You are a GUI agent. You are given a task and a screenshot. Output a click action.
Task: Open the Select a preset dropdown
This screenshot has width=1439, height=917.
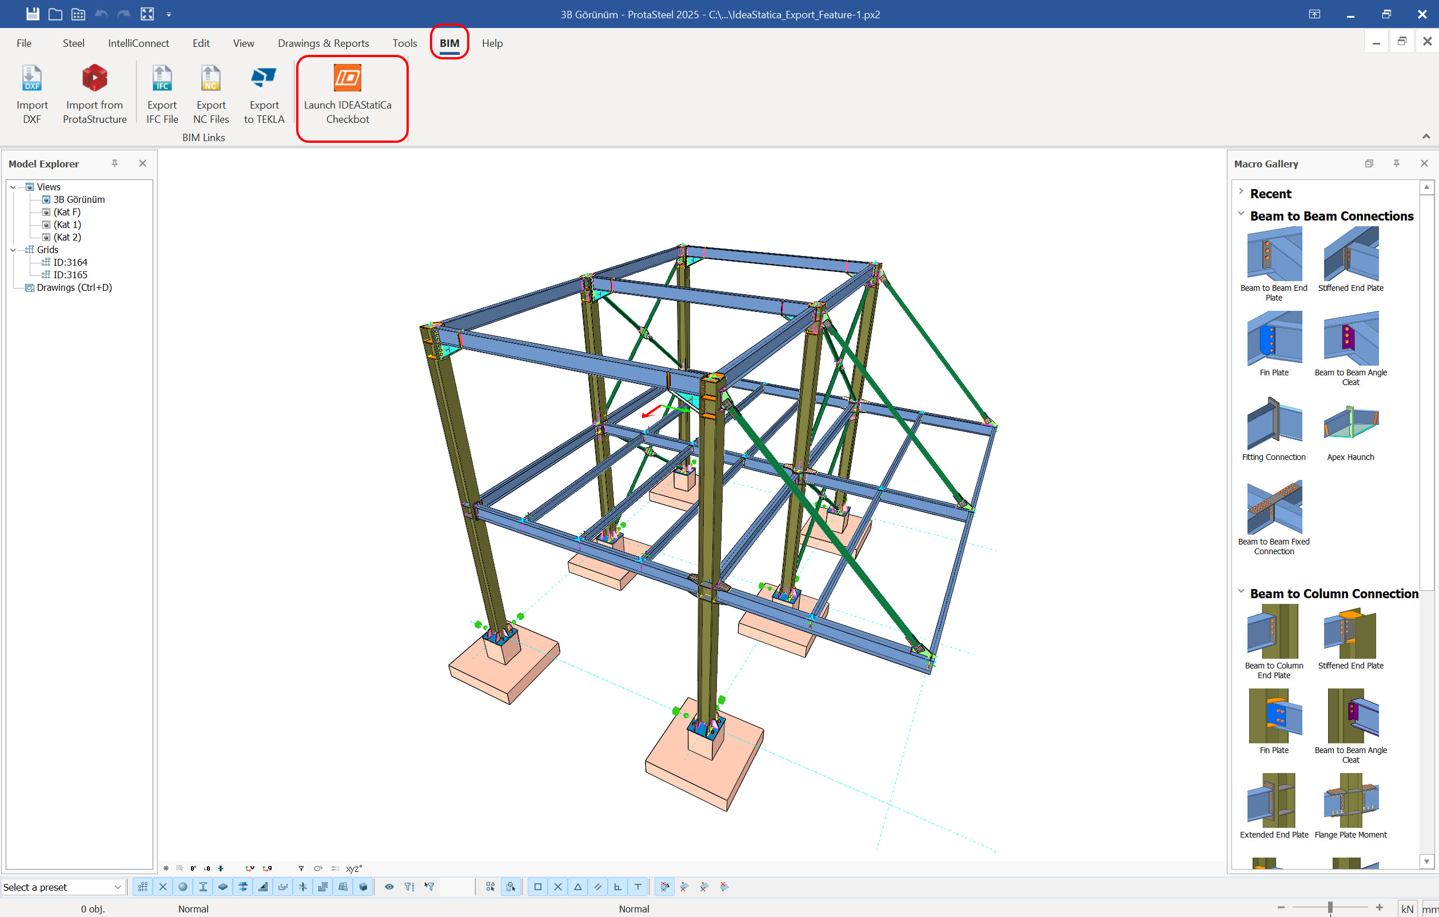(118, 887)
